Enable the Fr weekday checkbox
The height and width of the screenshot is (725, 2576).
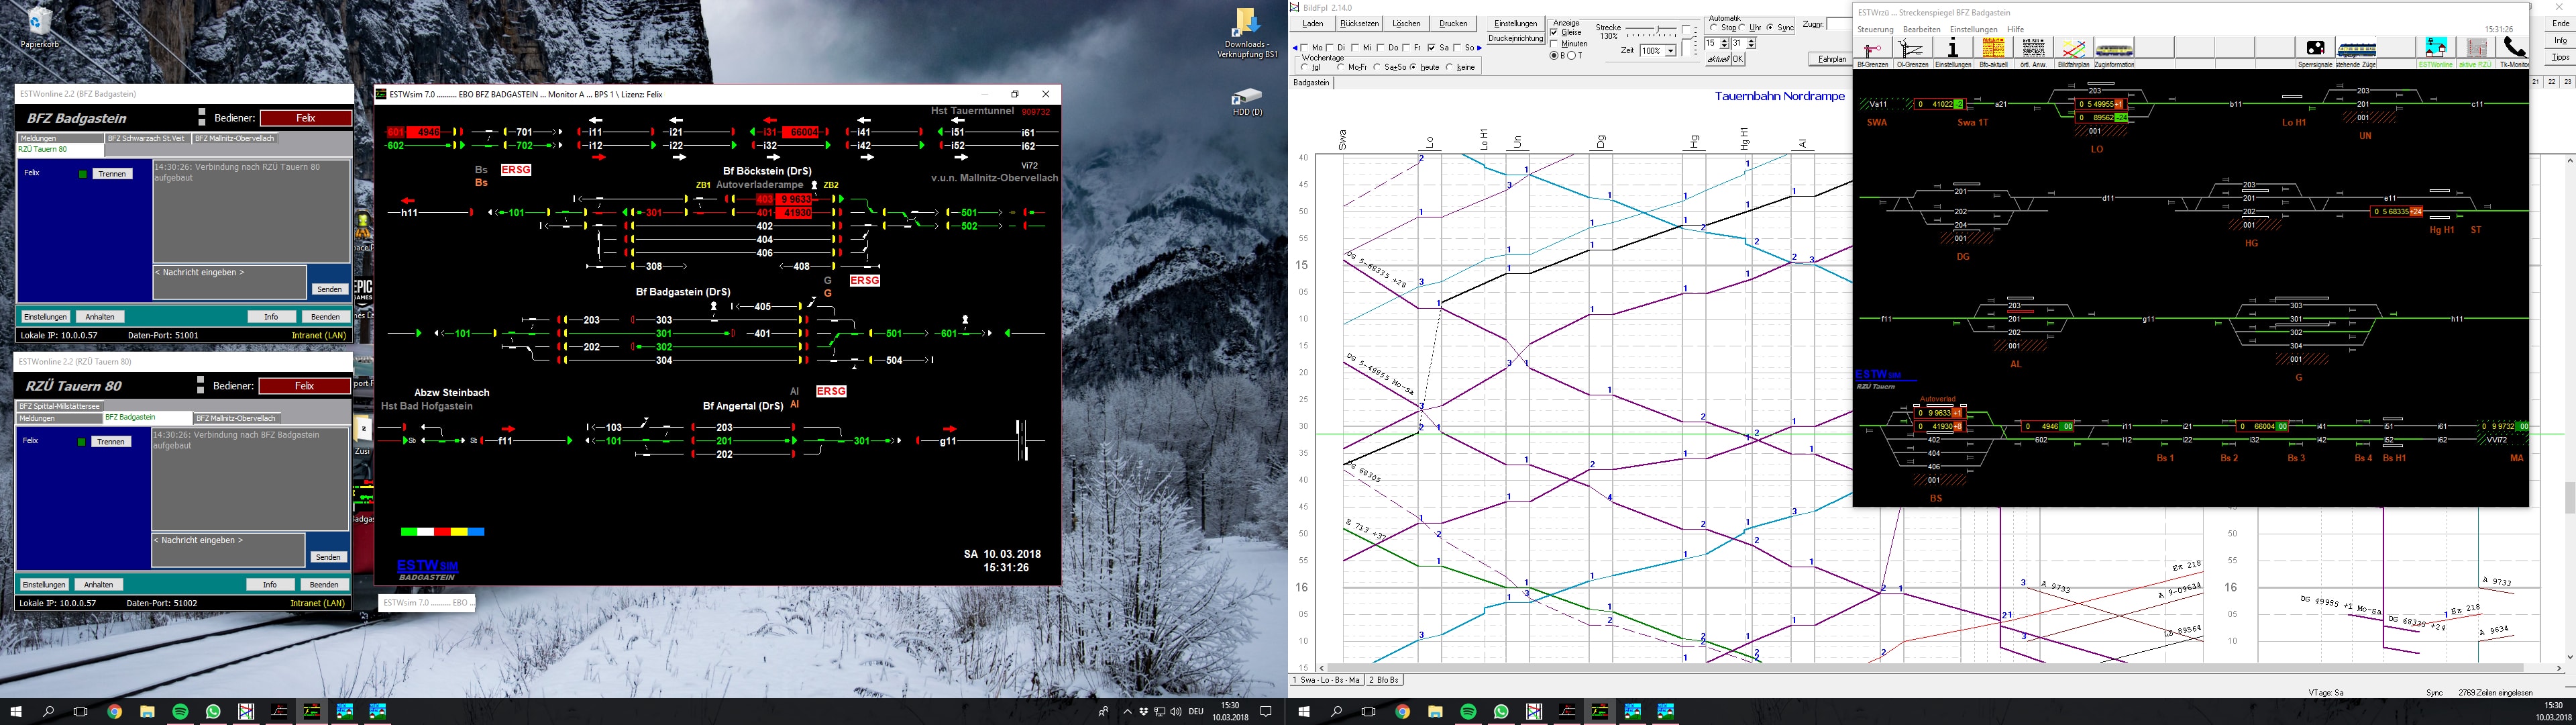tap(1407, 48)
